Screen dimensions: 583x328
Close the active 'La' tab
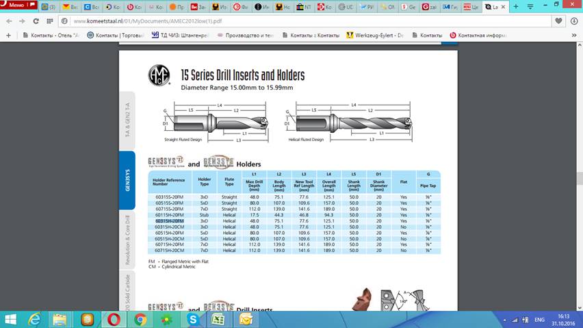coord(503,7)
